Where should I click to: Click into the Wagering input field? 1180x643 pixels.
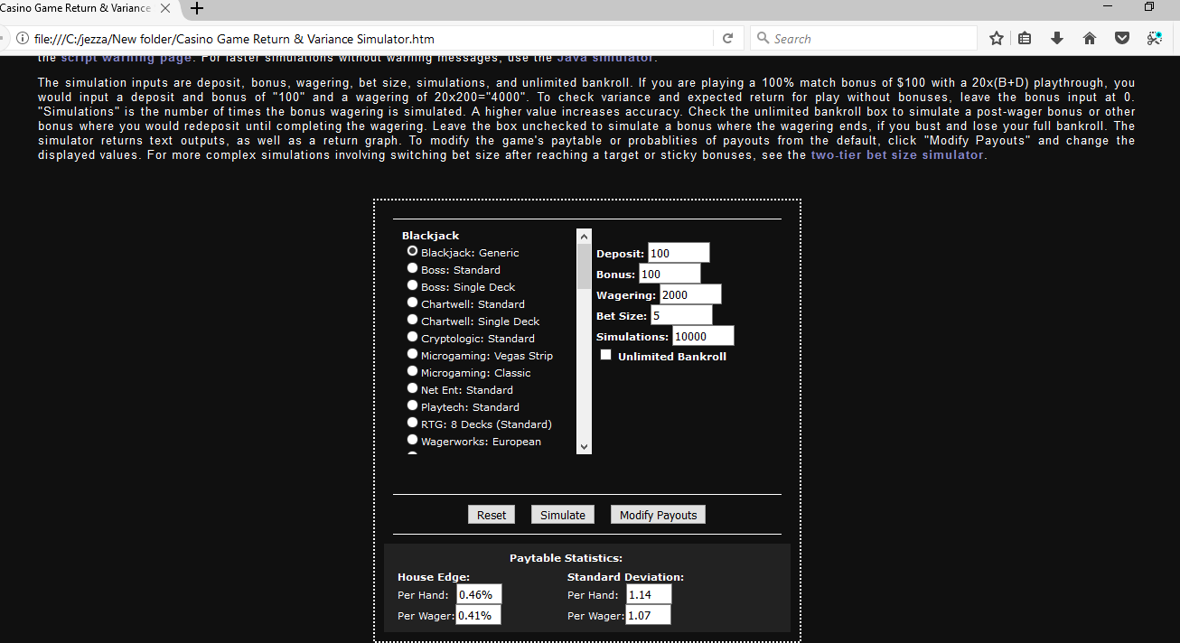689,294
